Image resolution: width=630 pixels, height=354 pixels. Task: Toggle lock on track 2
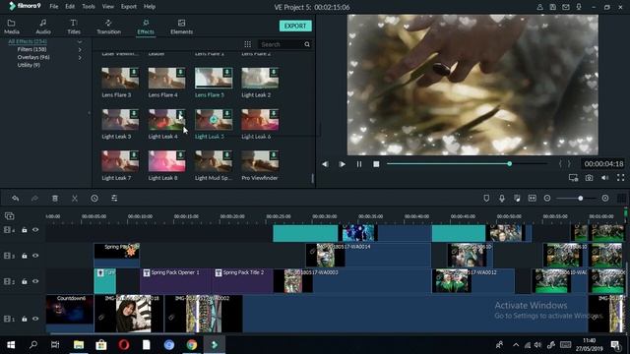point(24,281)
